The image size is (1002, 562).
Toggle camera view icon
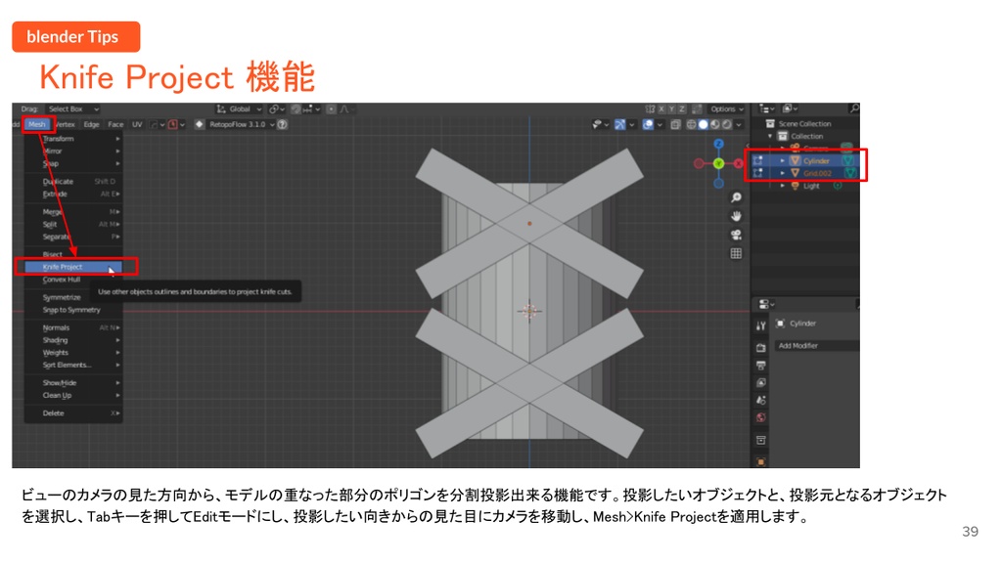736,235
